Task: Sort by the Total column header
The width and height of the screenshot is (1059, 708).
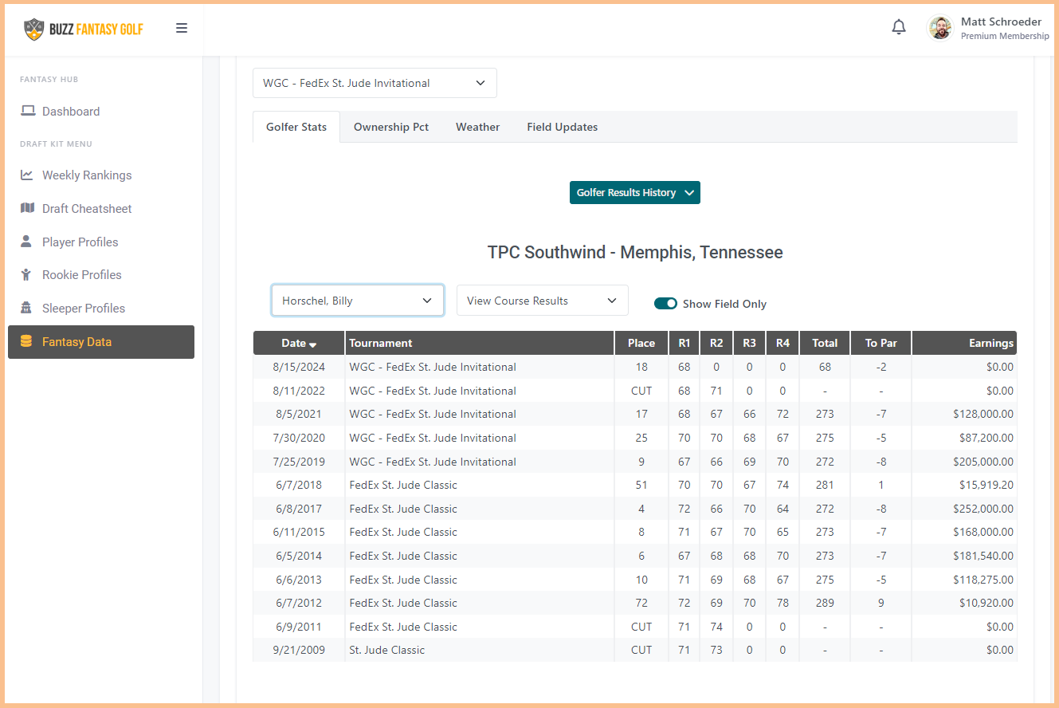Action: click(x=825, y=343)
